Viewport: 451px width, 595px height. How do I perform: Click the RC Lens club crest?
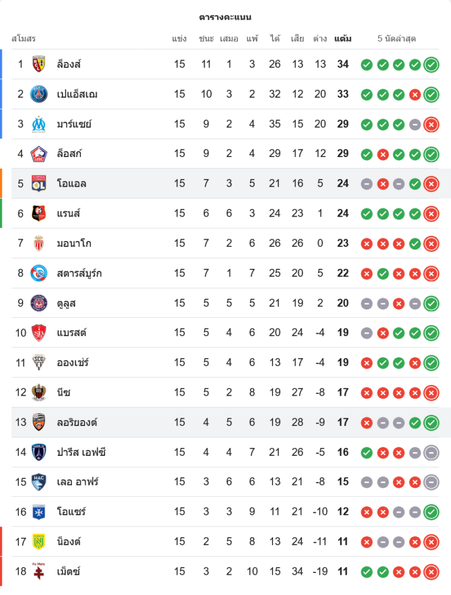pos(39,64)
